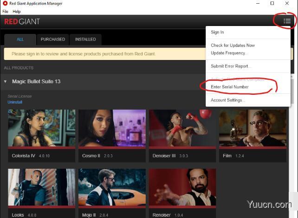Viewport: 298px width, 218px height.
Task: Click the Red Giant logo in header
Action: pyautogui.click(x=22, y=21)
